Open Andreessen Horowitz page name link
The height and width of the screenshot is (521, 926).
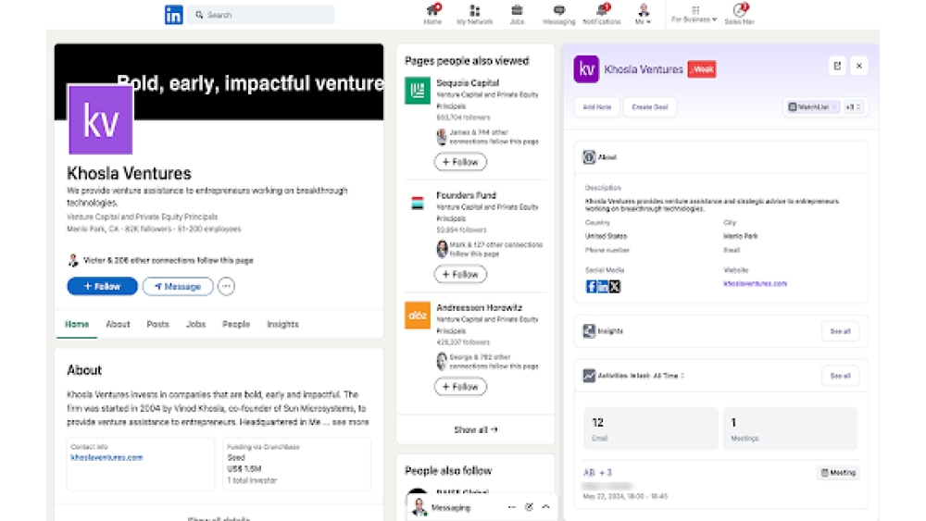coord(479,307)
